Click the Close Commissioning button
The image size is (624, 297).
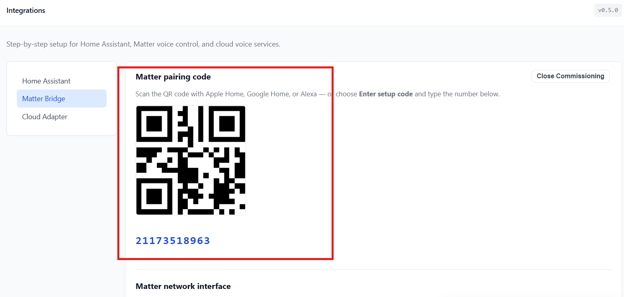[x=570, y=76]
